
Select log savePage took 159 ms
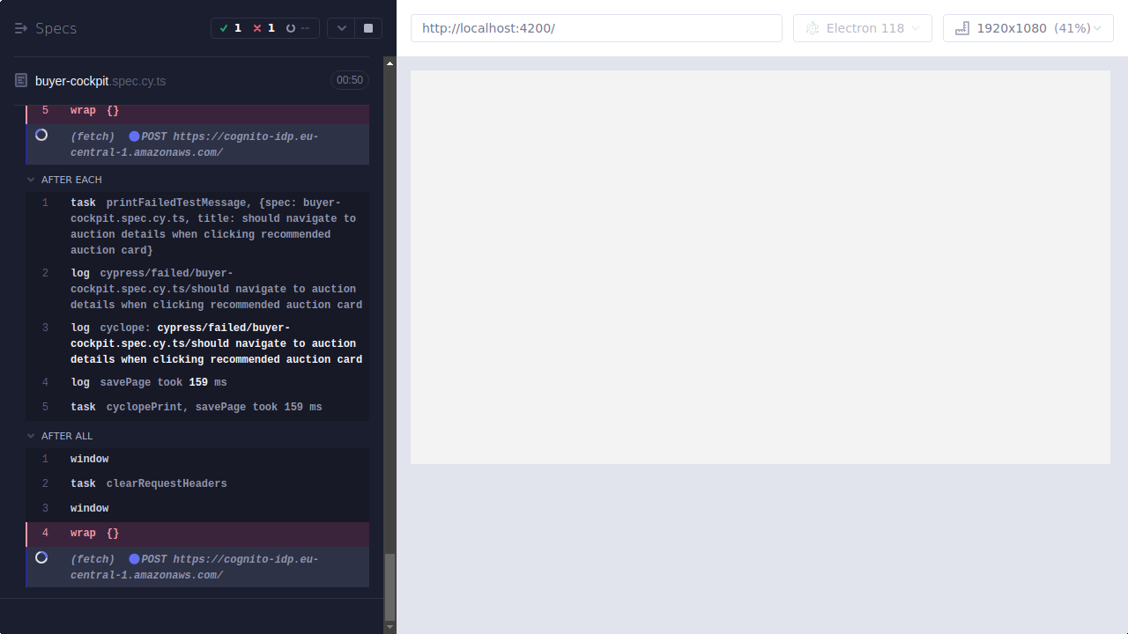pos(197,382)
